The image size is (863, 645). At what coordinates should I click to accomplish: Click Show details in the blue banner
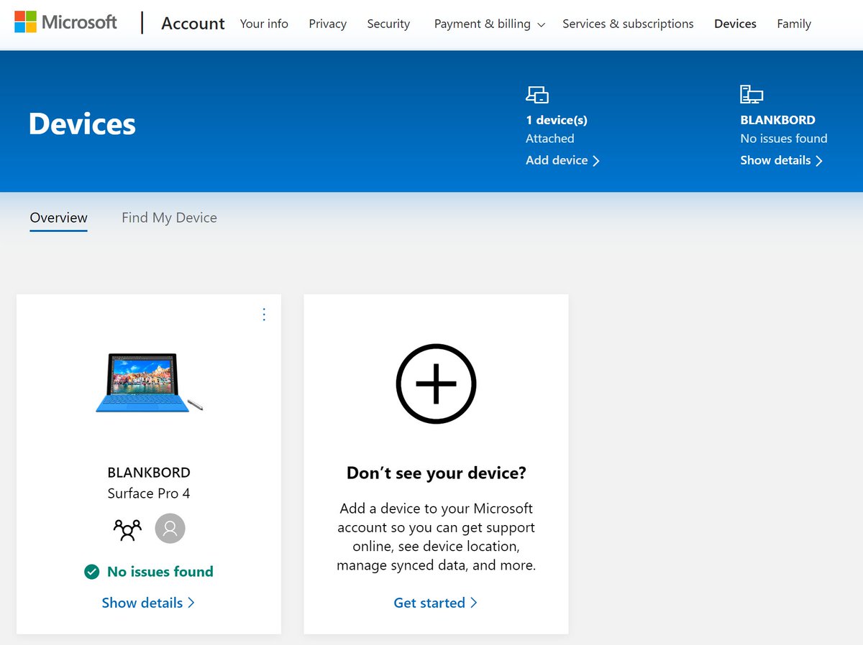coord(781,160)
